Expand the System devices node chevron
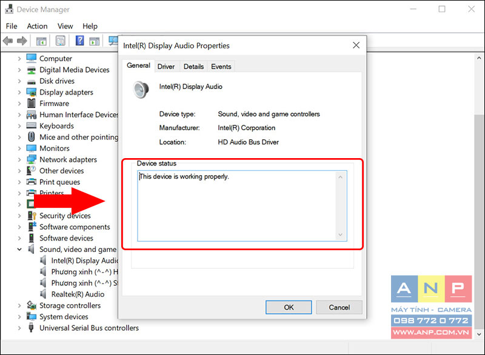This screenshot has width=485, height=355. click(19, 317)
